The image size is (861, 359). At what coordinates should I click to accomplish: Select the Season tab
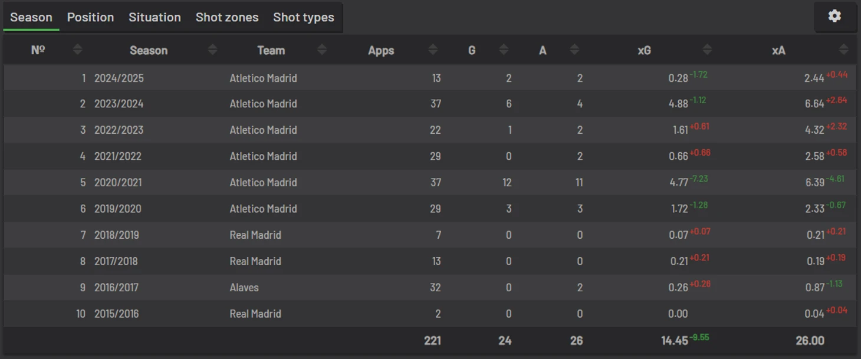[31, 17]
